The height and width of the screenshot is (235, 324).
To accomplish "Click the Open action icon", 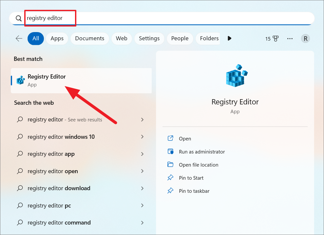I will tap(170, 138).
